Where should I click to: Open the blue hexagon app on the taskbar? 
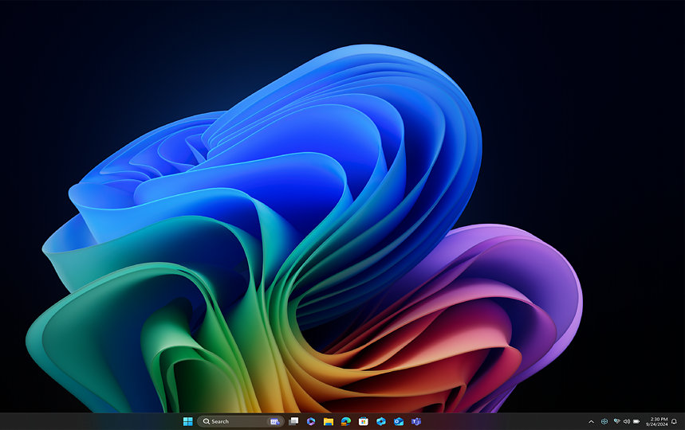(x=381, y=421)
